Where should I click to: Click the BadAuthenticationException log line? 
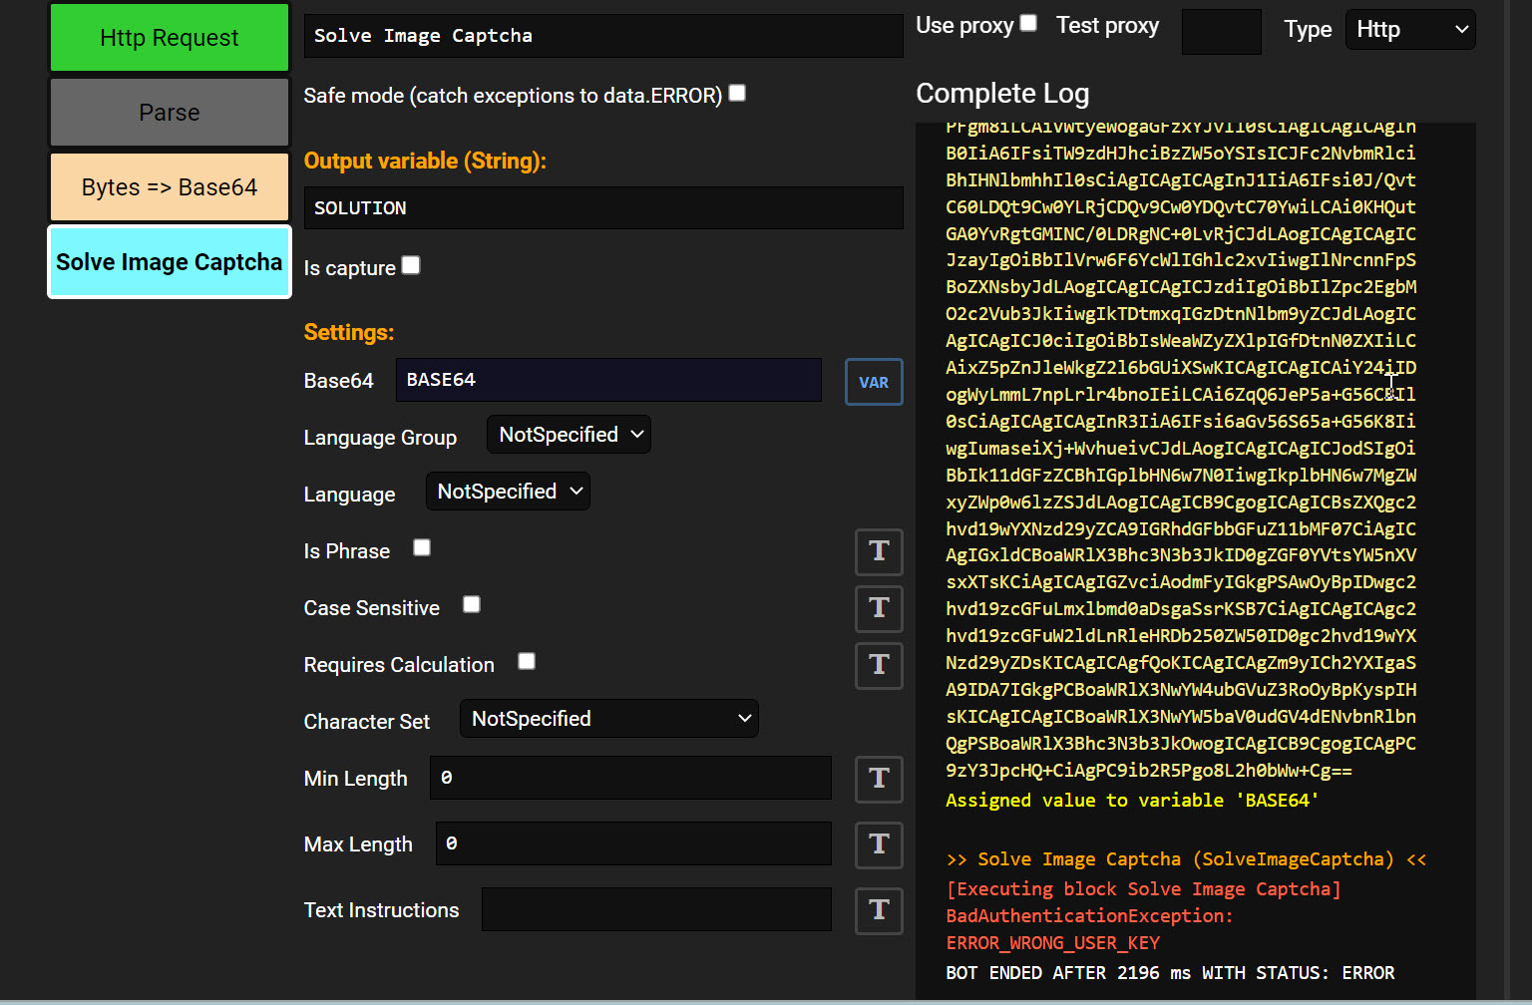click(1089, 916)
